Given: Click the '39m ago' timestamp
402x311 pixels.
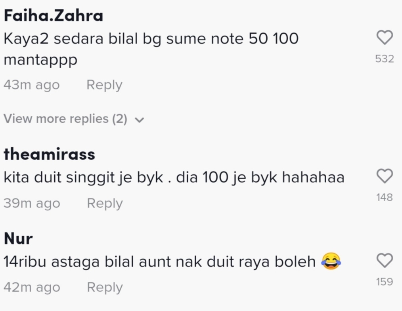Looking at the screenshot, I should (32, 203).
